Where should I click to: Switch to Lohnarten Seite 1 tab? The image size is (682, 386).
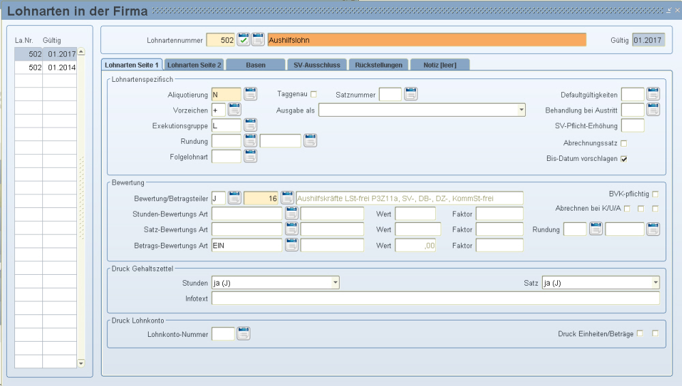click(x=132, y=65)
